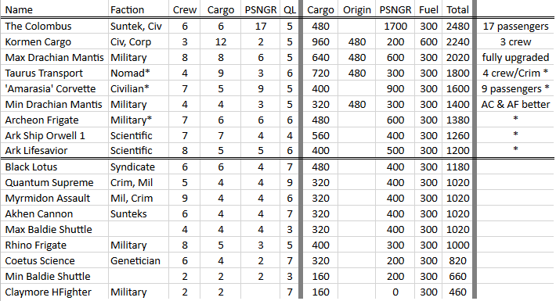Screen dimensions: 556x301
Task: Select the 'Suntek, Civ' faction cell
Action: point(138,27)
